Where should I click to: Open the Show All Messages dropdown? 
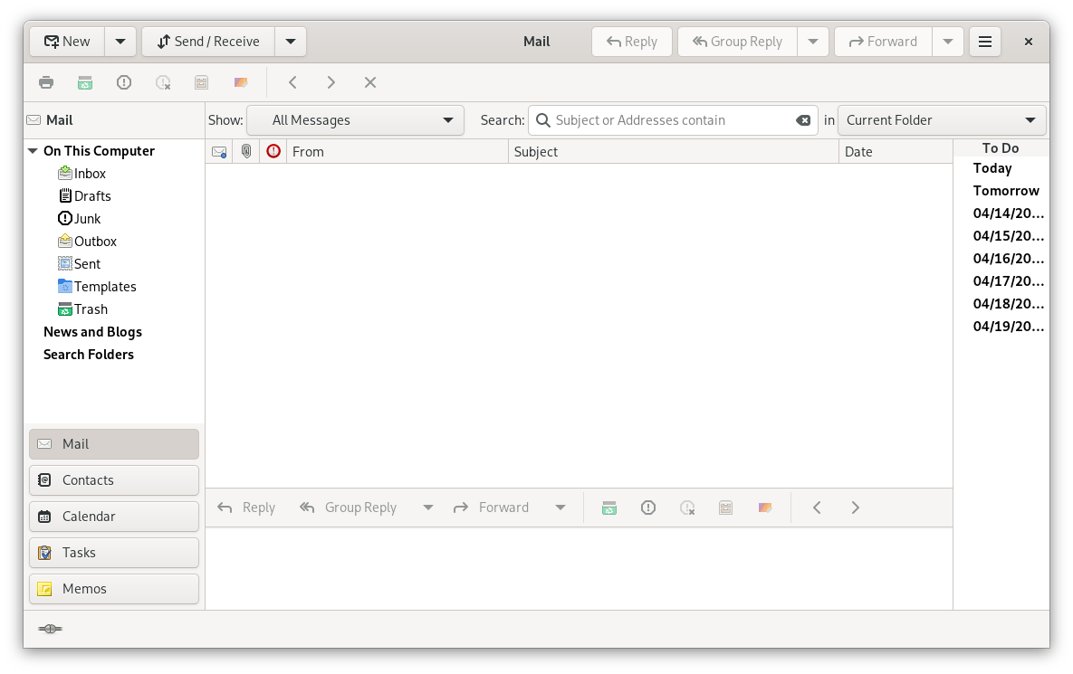tap(355, 120)
